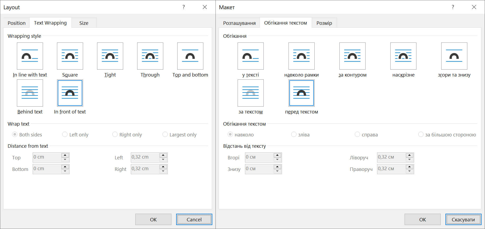Pick the Through wrapping style icon
Screen dimensions: 485x229
coord(150,56)
